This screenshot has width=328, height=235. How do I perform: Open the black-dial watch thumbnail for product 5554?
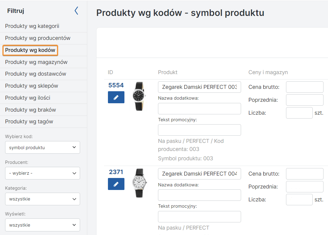(x=139, y=96)
